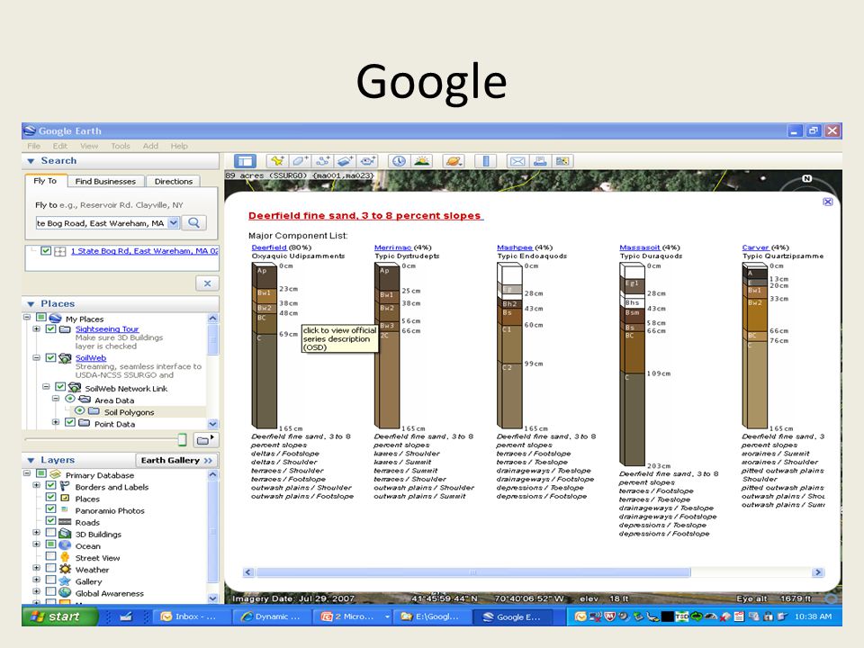Open the 1 State Bog Rd search result
Viewport: 864px width, 648px height.
click(144, 251)
